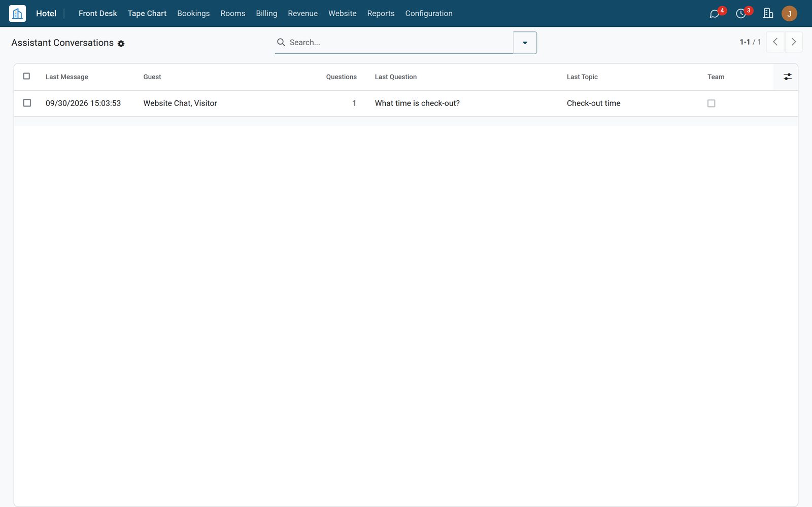Open the 'What time is check-out?' conversation
The width and height of the screenshot is (812, 507).
[x=417, y=103]
